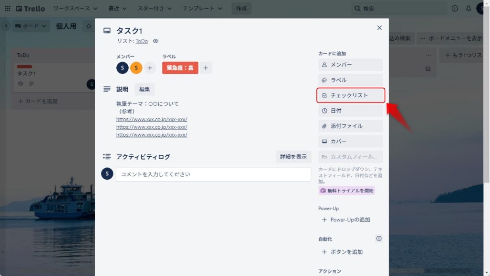Image resolution: width=490 pixels, height=276 pixels.
Task: Click the ToDo list link
Action: point(142,41)
